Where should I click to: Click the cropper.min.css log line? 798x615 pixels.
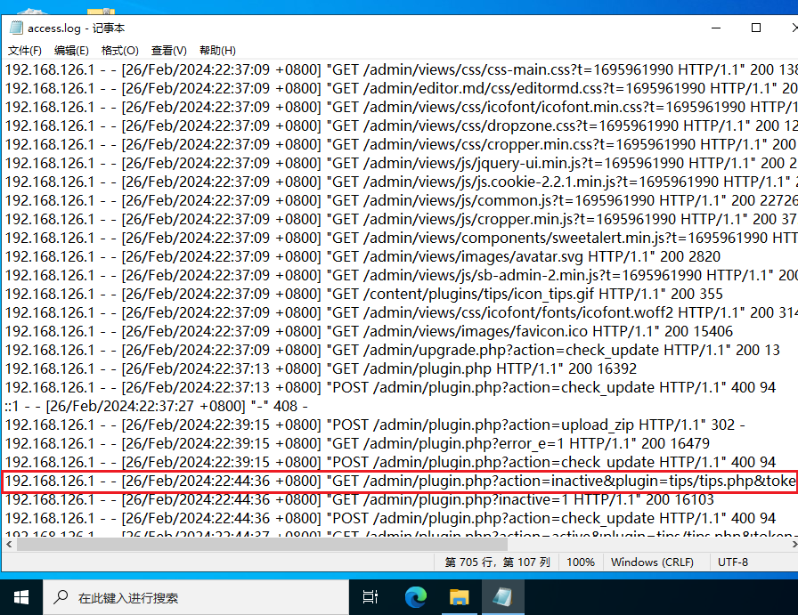401,144
